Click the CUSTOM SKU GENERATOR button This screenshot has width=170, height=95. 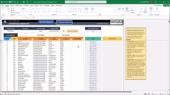(64, 22)
